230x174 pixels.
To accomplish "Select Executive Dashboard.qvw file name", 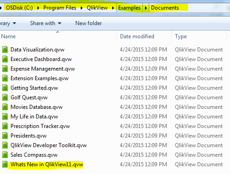I will [x=41, y=59].
